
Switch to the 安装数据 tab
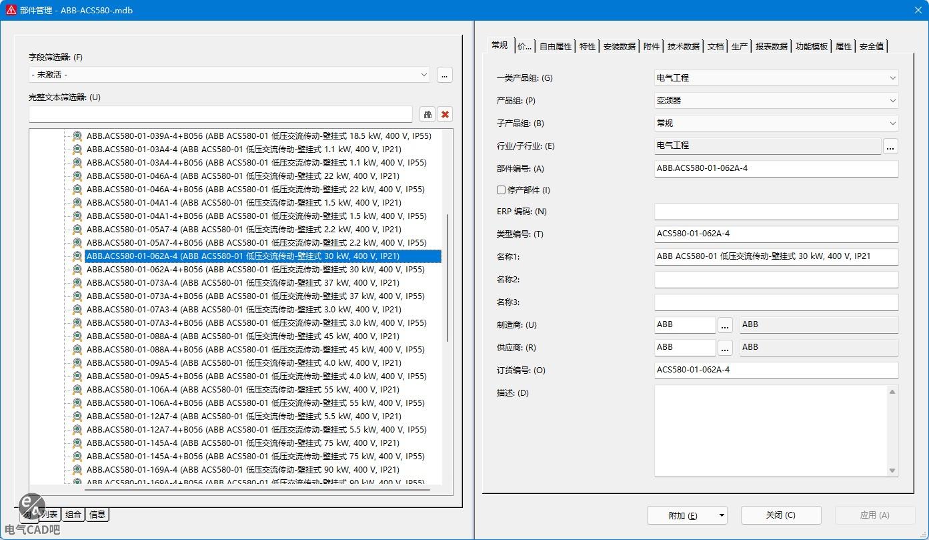pos(620,46)
